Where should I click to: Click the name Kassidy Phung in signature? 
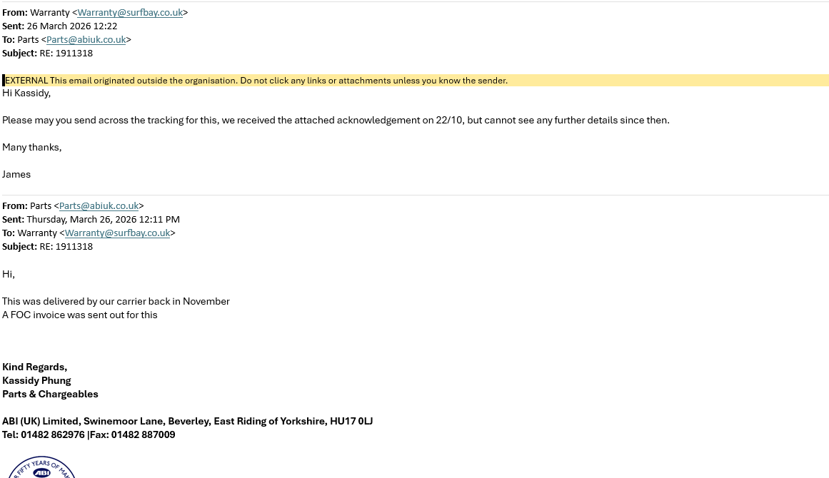pos(36,381)
